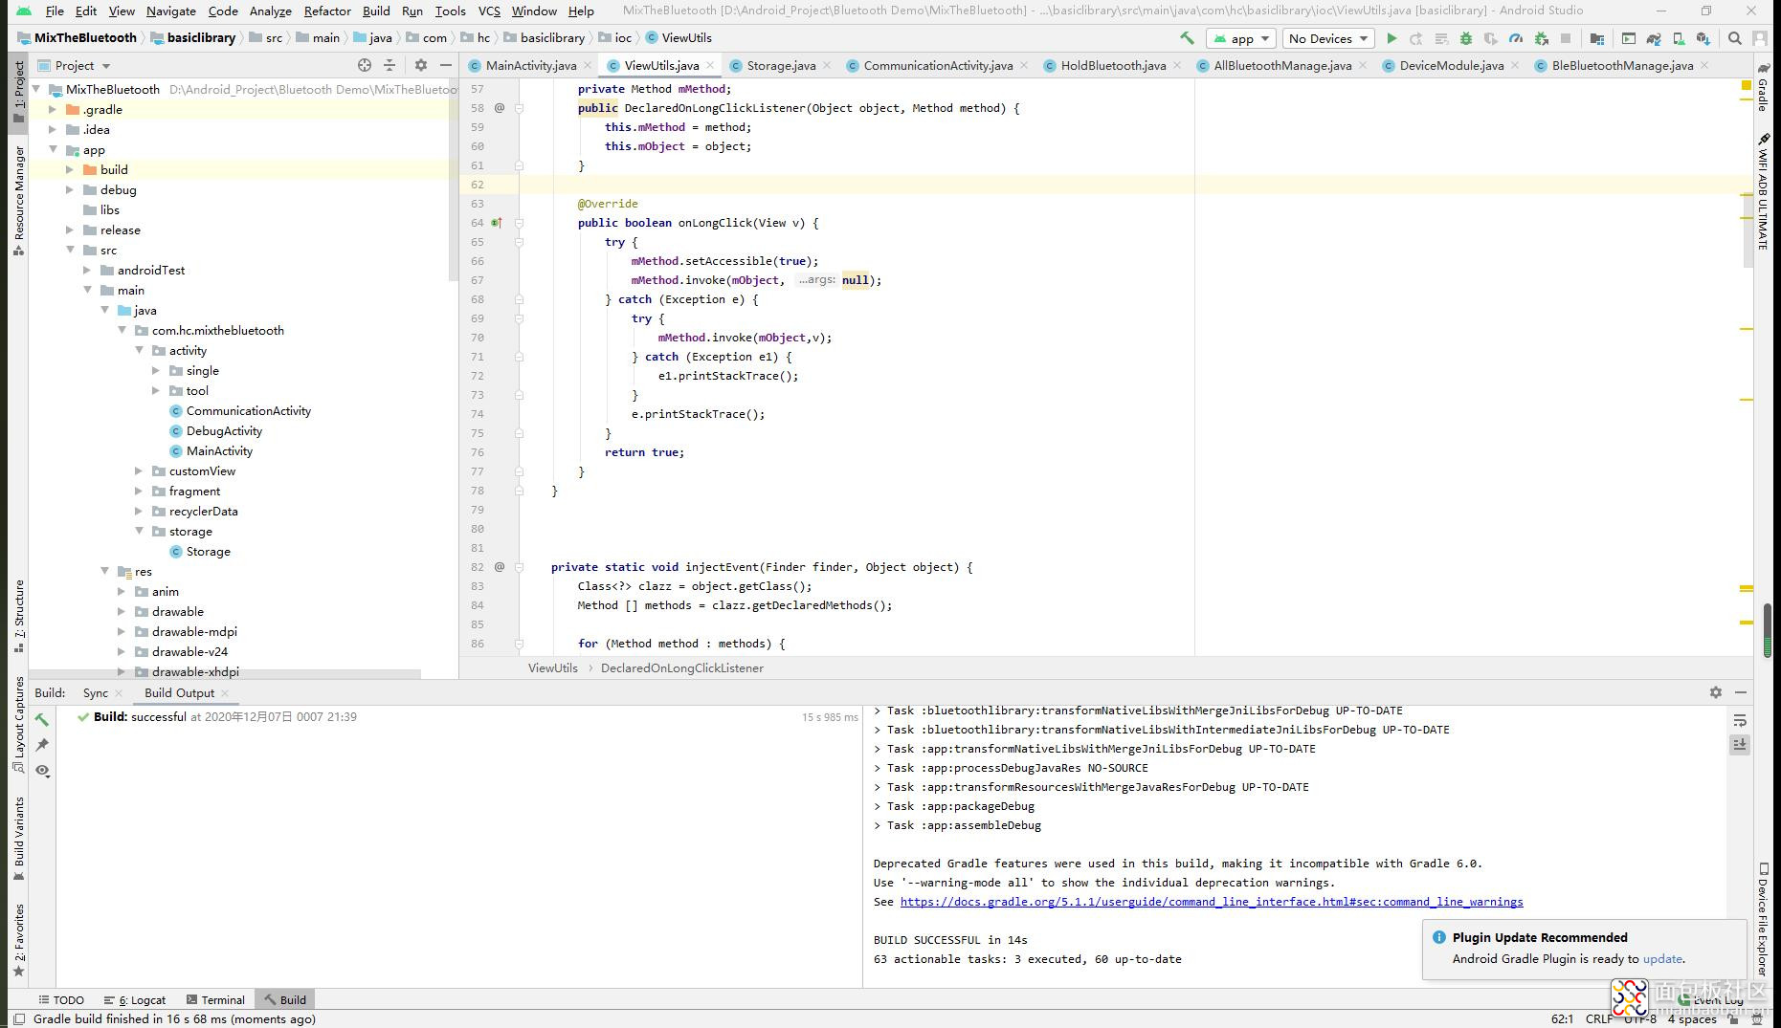Screen dimensions: 1781x1028
Task: Open the Analyze menu
Action: click(x=270, y=11)
